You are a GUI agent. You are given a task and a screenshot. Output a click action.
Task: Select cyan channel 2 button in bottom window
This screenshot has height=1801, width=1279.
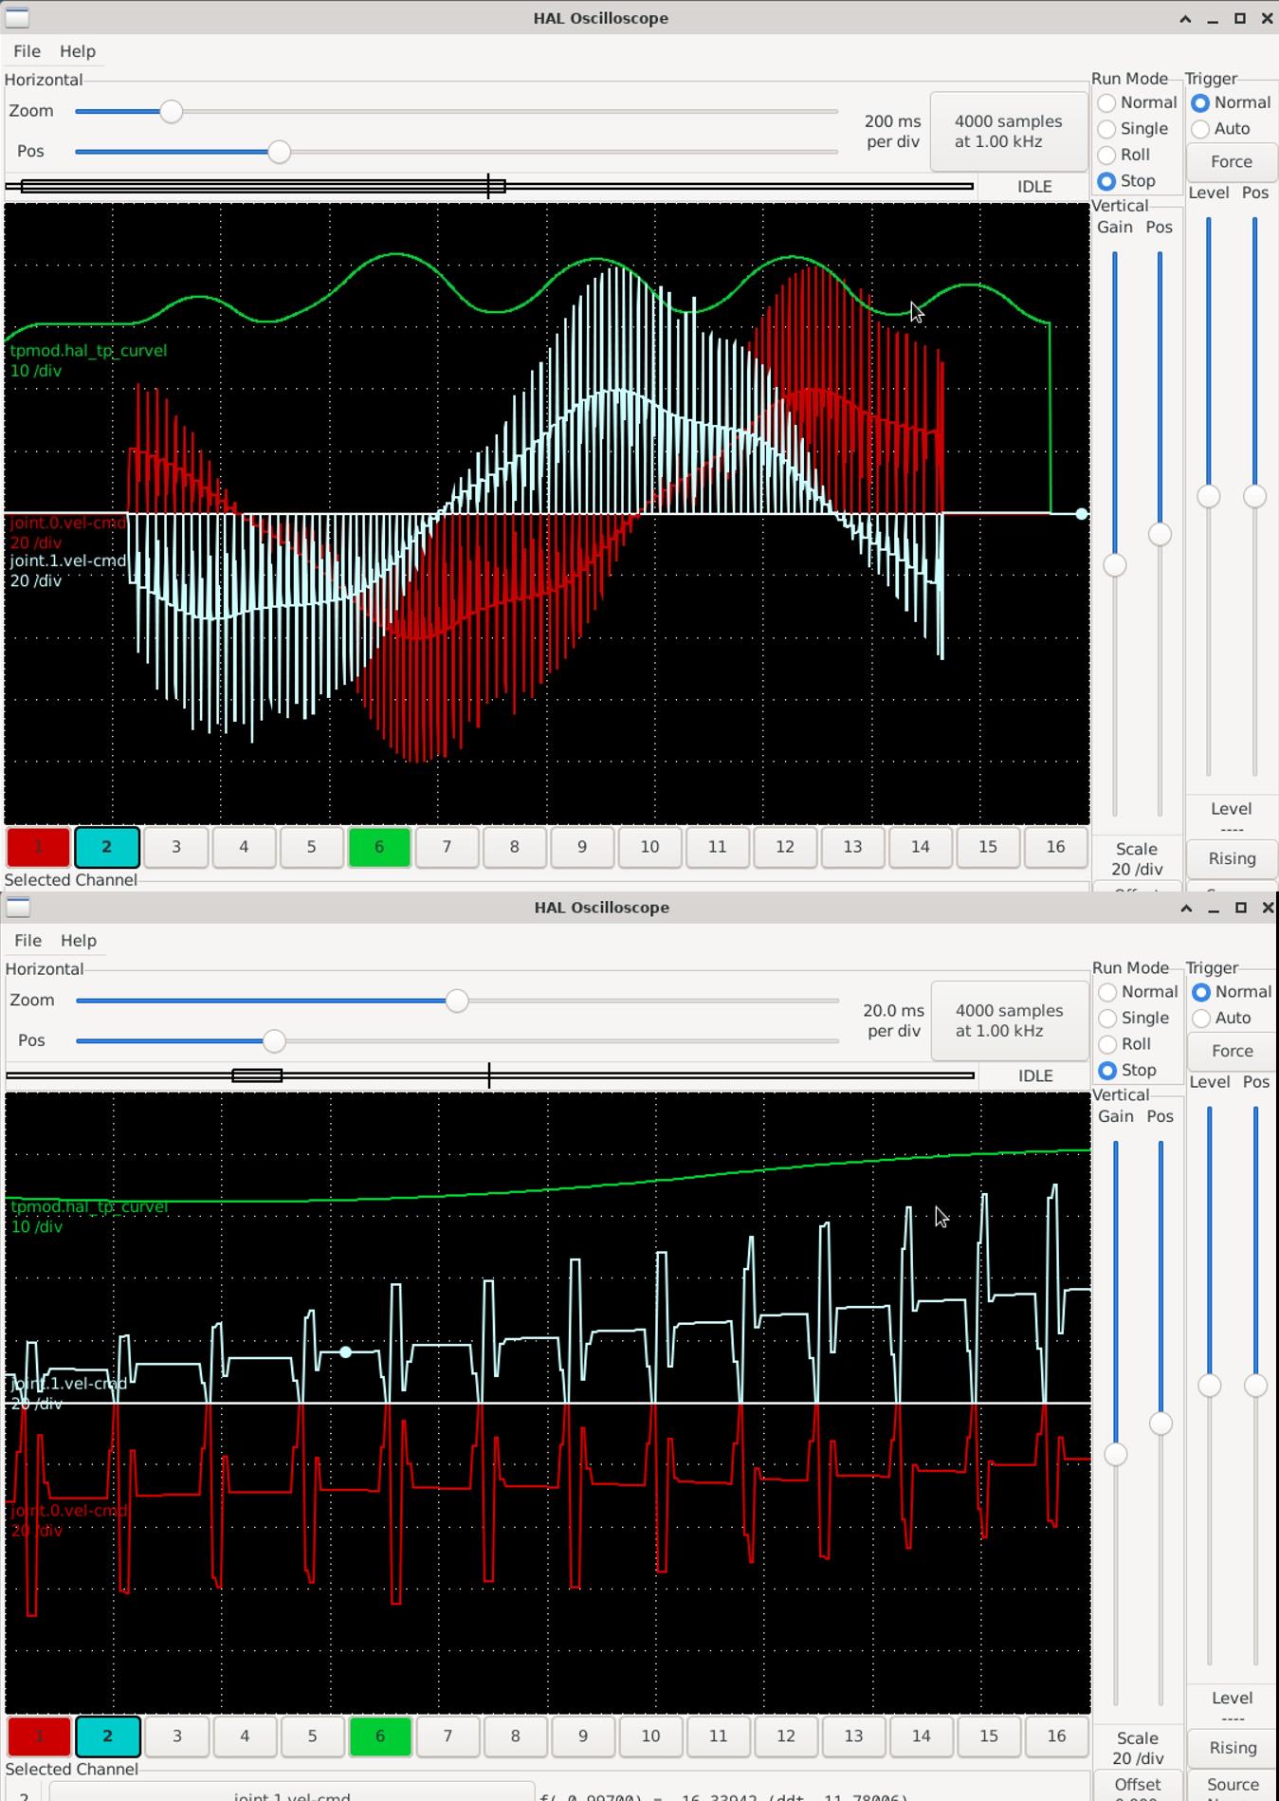pyautogui.click(x=107, y=1737)
